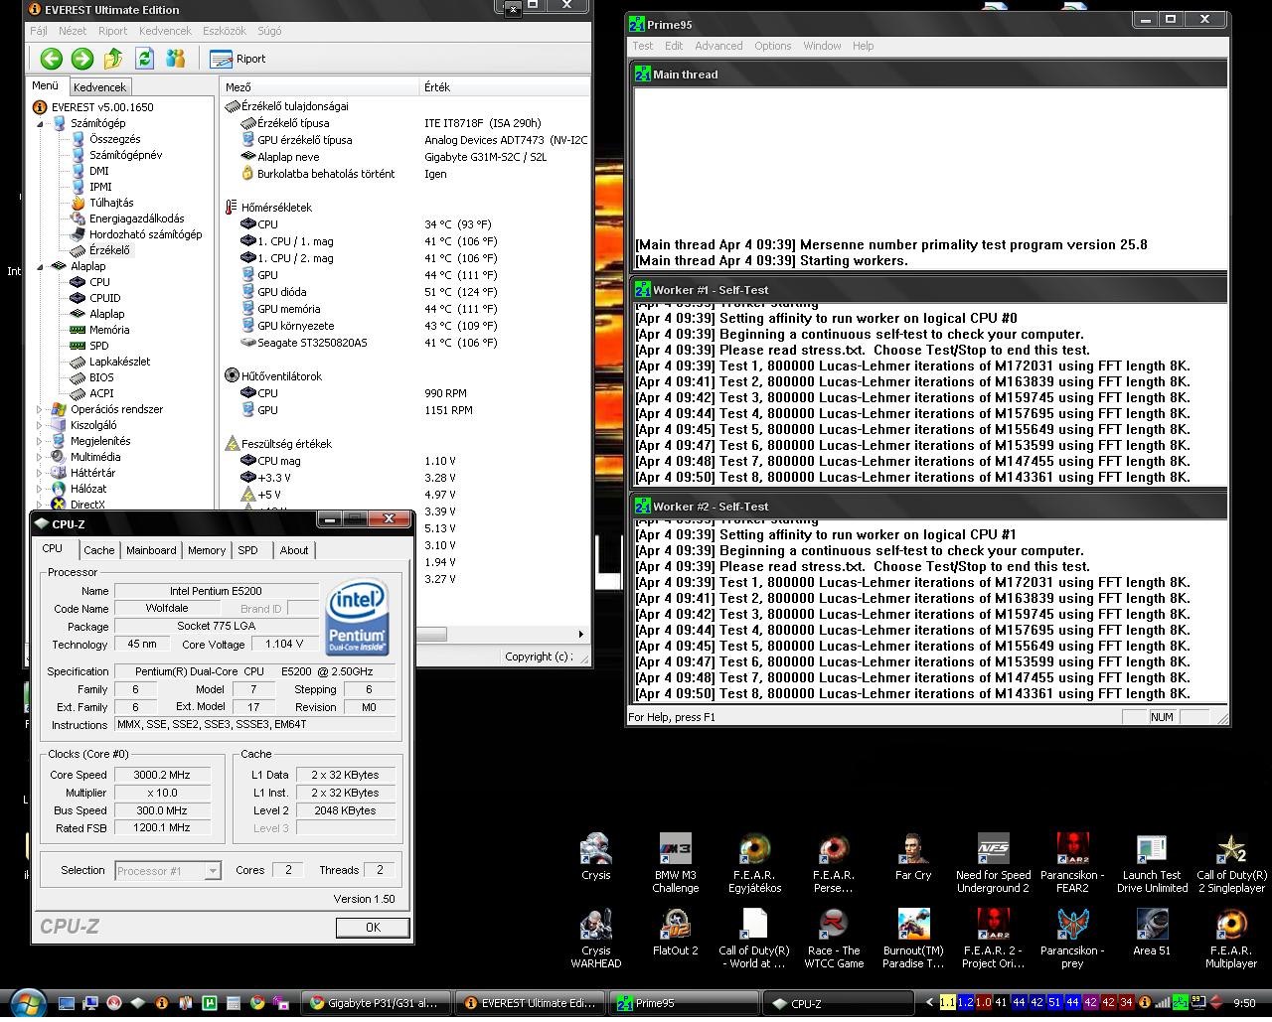Expand the Hálózat node
This screenshot has width=1272, height=1022.
click(x=41, y=489)
